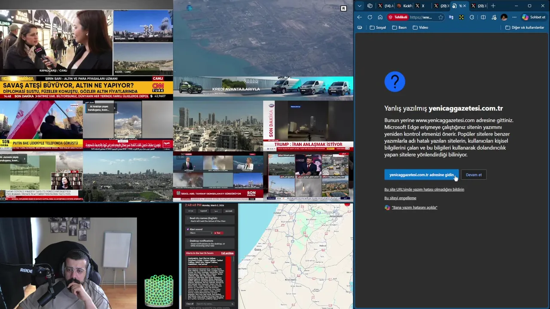Click "Bu site URL'sinde yazım hatası olmadığını bildirin"
Image resolution: width=550 pixels, height=309 pixels.
(x=424, y=189)
